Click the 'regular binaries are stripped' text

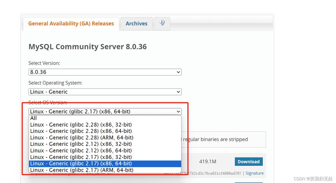pyautogui.click(x=215, y=139)
